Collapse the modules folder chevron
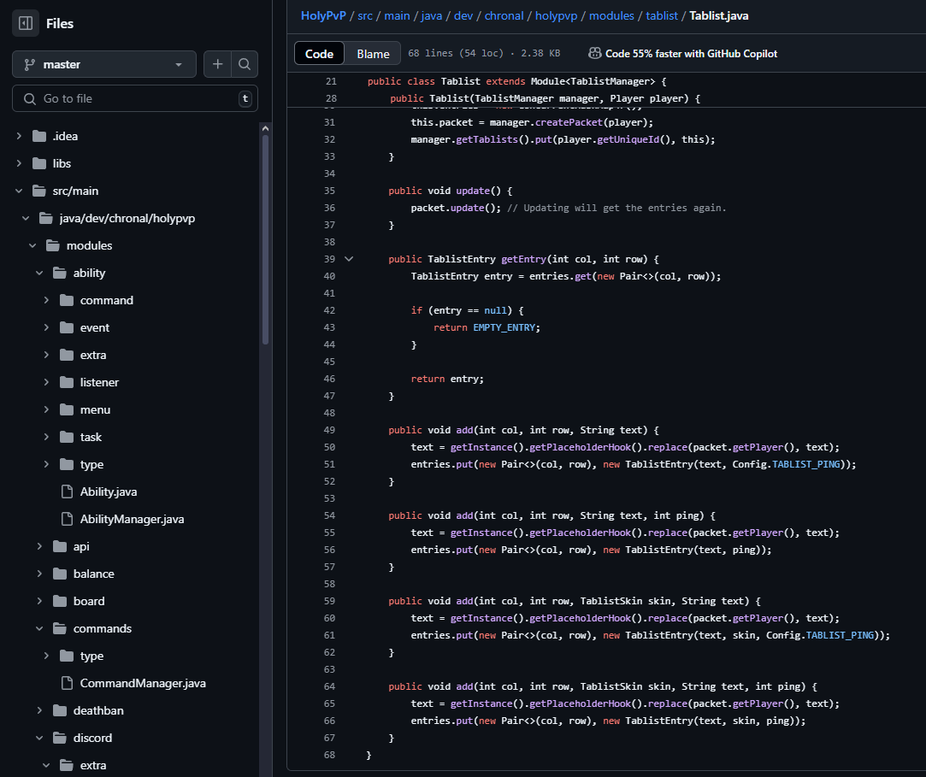This screenshot has width=926, height=777. [32, 245]
